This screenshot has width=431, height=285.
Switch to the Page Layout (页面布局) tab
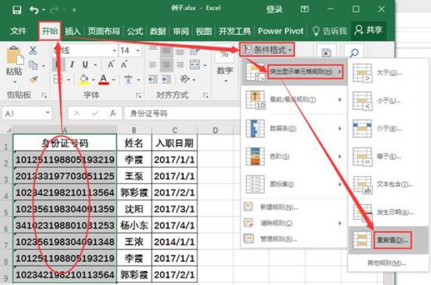(104, 31)
